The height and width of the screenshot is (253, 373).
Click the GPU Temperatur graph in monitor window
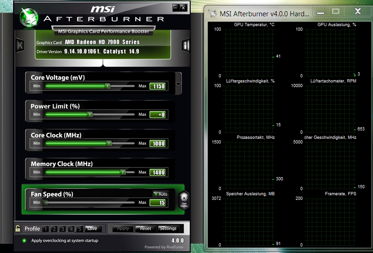click(x=249, y=52)
